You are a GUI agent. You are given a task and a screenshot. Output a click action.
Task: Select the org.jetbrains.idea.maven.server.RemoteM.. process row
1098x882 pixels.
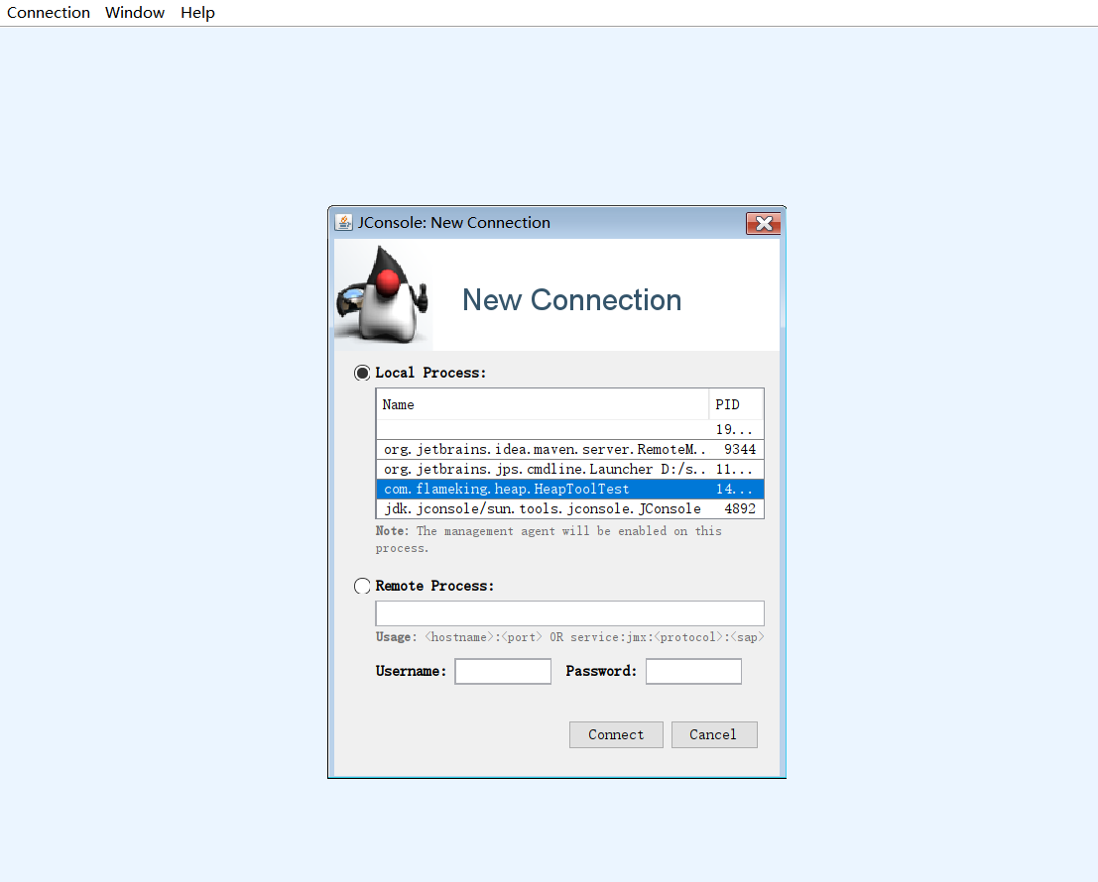(x=570, y=449)
